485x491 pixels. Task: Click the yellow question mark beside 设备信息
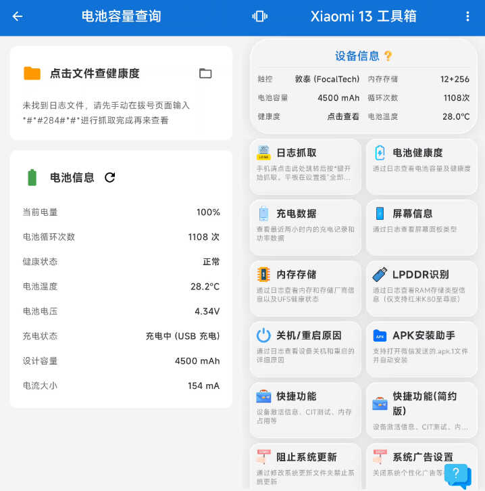(x=388, y=56)
